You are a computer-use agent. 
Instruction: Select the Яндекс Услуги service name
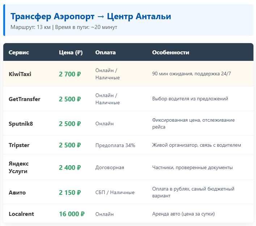[x=18, y=167]
